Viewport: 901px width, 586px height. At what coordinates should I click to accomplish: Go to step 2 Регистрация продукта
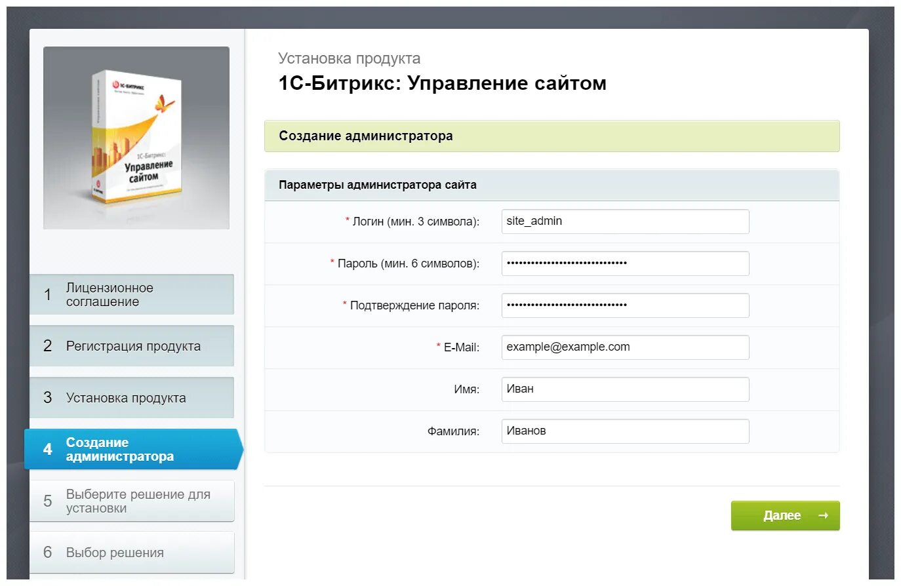(132, 346)
